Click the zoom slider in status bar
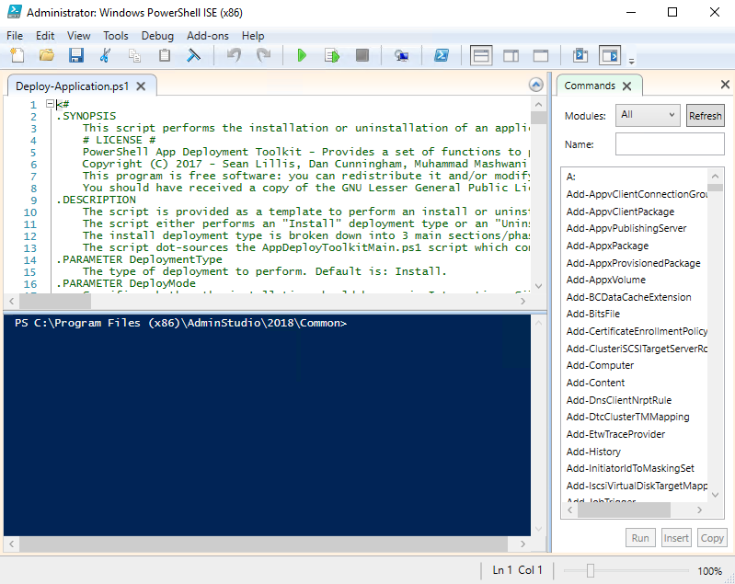 (x=590, y=570)
